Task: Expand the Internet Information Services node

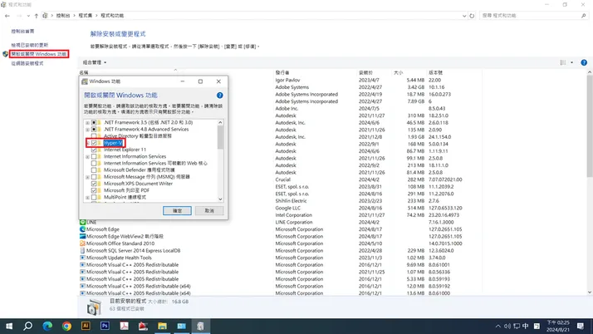Action: point(87,156)
